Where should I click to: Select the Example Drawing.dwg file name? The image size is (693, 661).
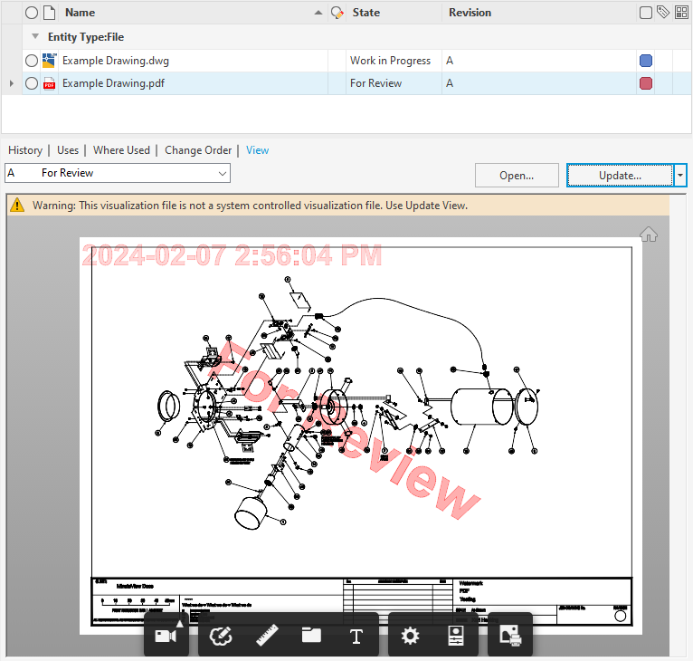point(116,61)
